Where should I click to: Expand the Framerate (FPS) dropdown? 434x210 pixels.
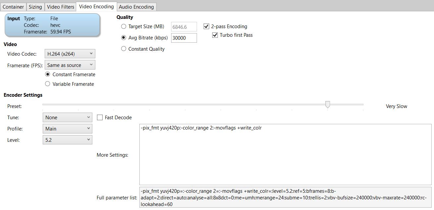[x=70, y=65]
